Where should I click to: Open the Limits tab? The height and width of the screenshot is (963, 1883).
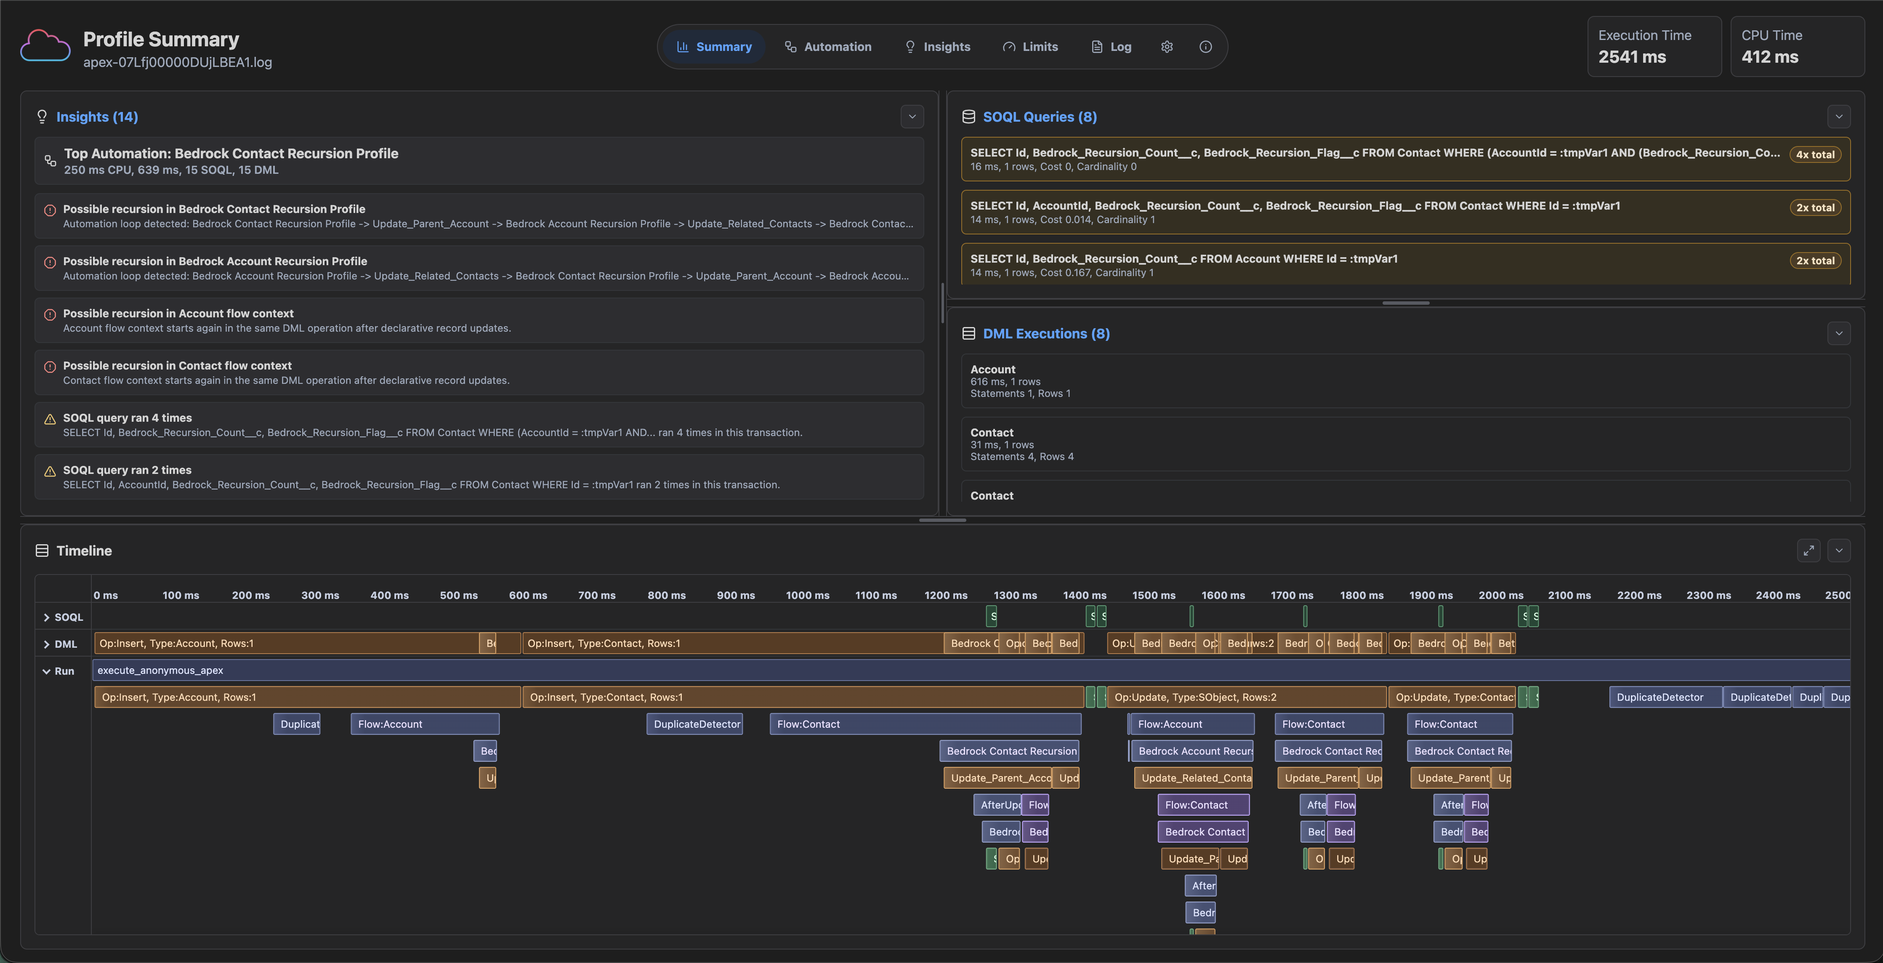coord(1030,47)
